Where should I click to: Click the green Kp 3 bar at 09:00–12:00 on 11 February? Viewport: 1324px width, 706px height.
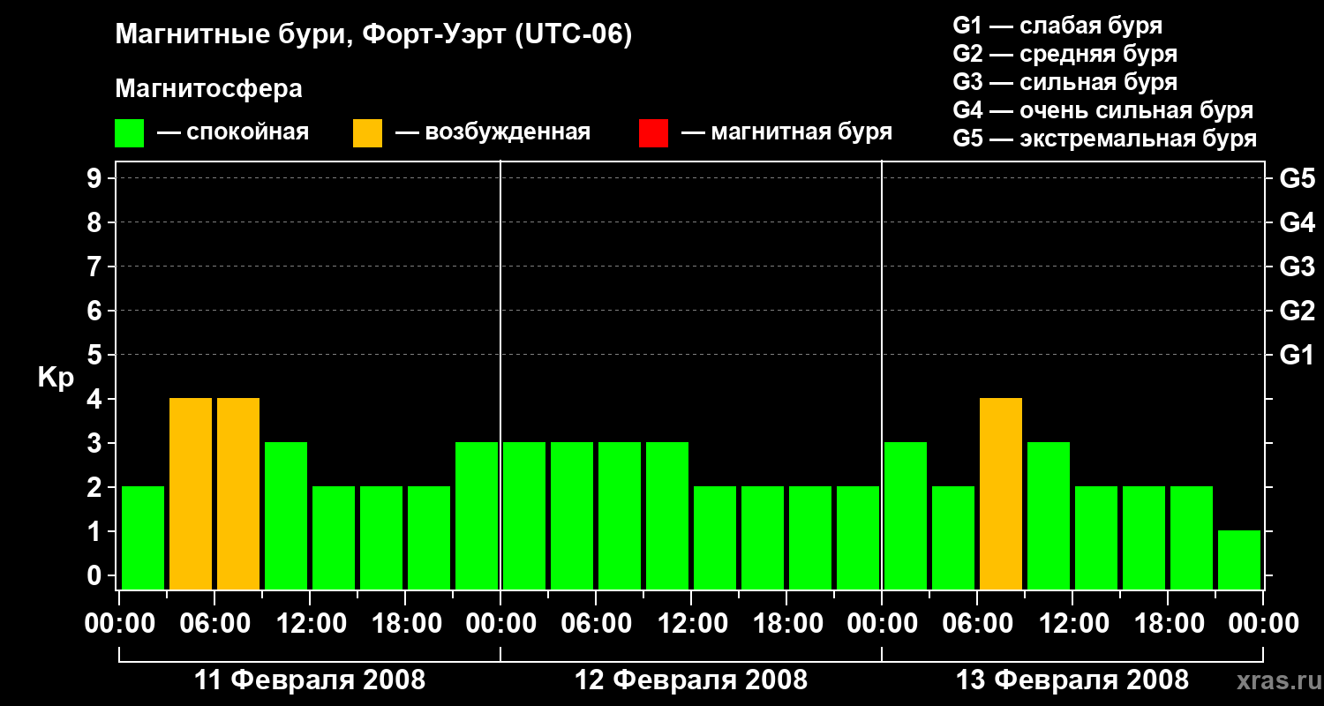coord(286,515)
